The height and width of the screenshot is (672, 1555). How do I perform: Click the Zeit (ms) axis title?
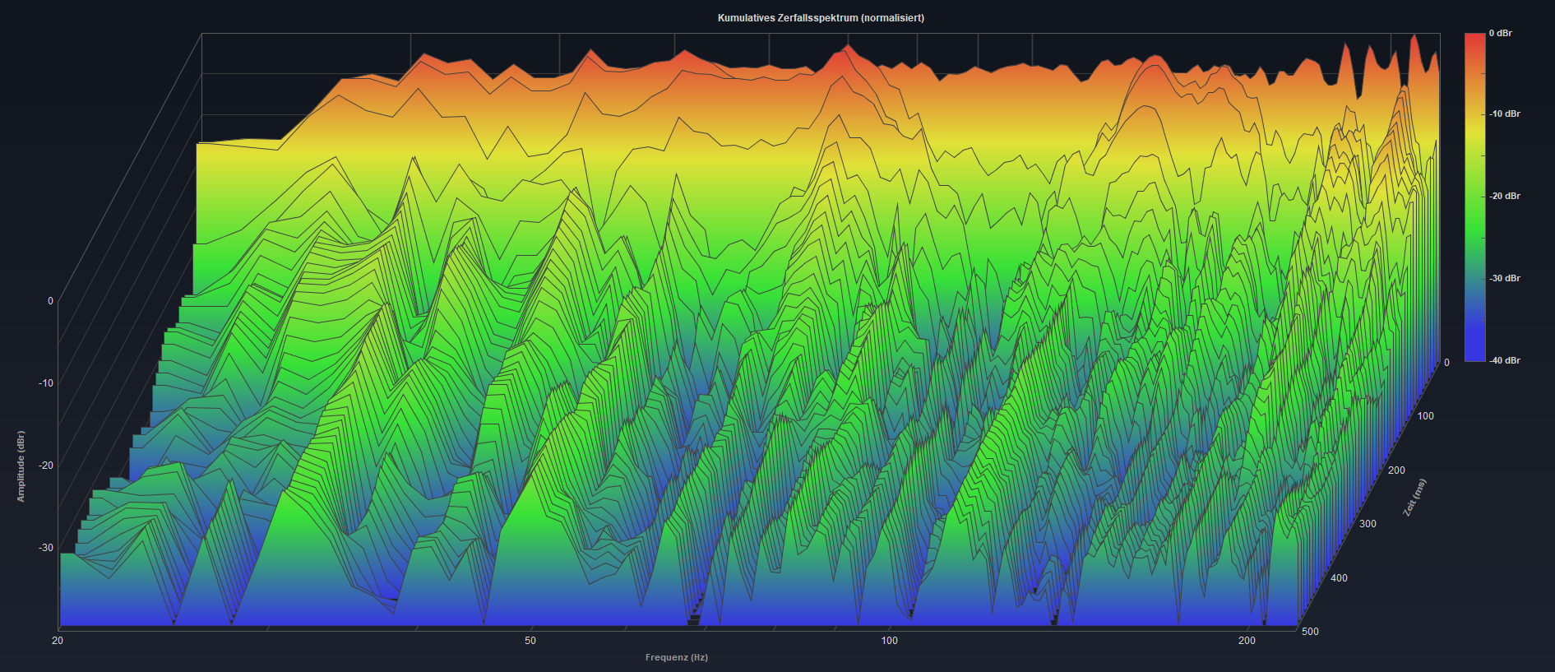pos(1414,498)
